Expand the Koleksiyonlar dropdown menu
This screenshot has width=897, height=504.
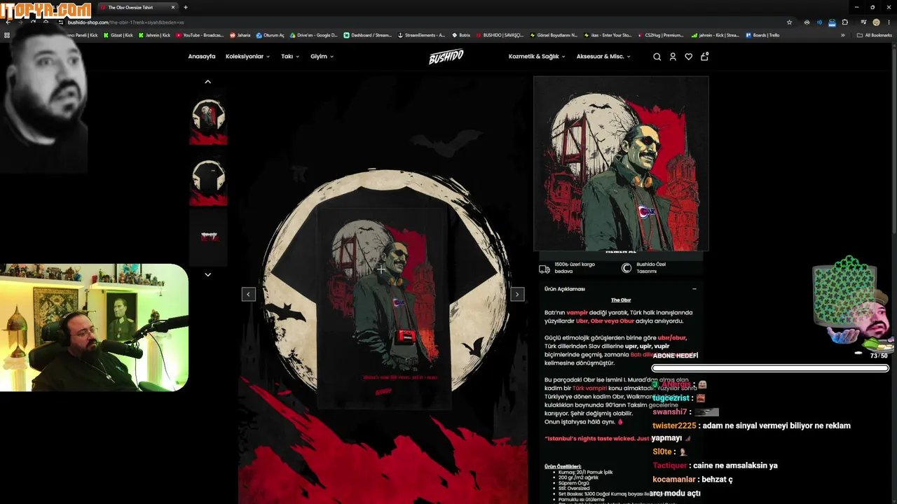(x=247, y=57)
